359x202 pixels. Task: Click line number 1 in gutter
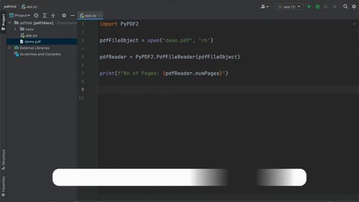tap(82, 24)
